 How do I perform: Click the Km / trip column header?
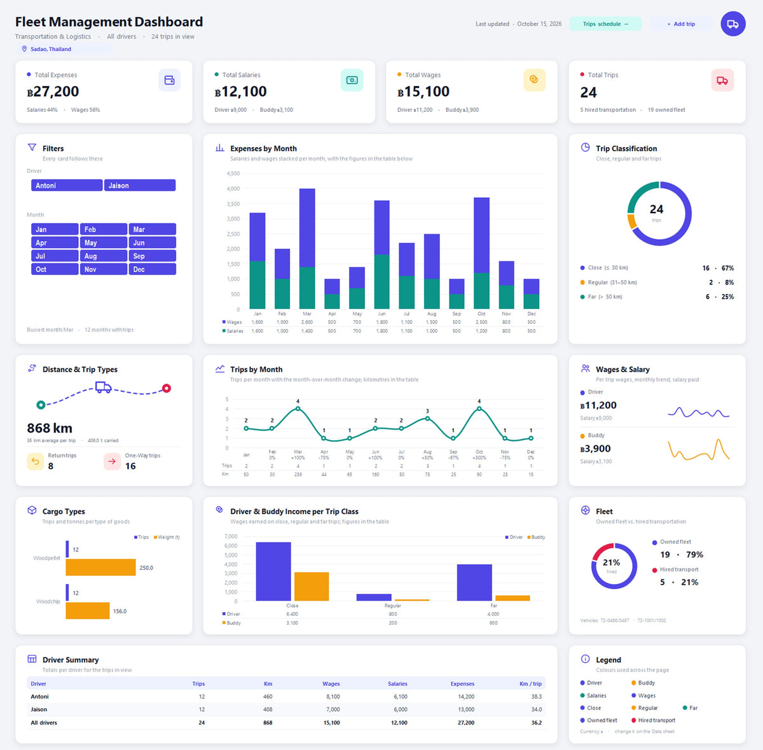pos(530,684)
